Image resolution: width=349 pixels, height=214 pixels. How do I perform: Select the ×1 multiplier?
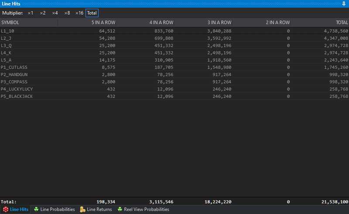30,13
